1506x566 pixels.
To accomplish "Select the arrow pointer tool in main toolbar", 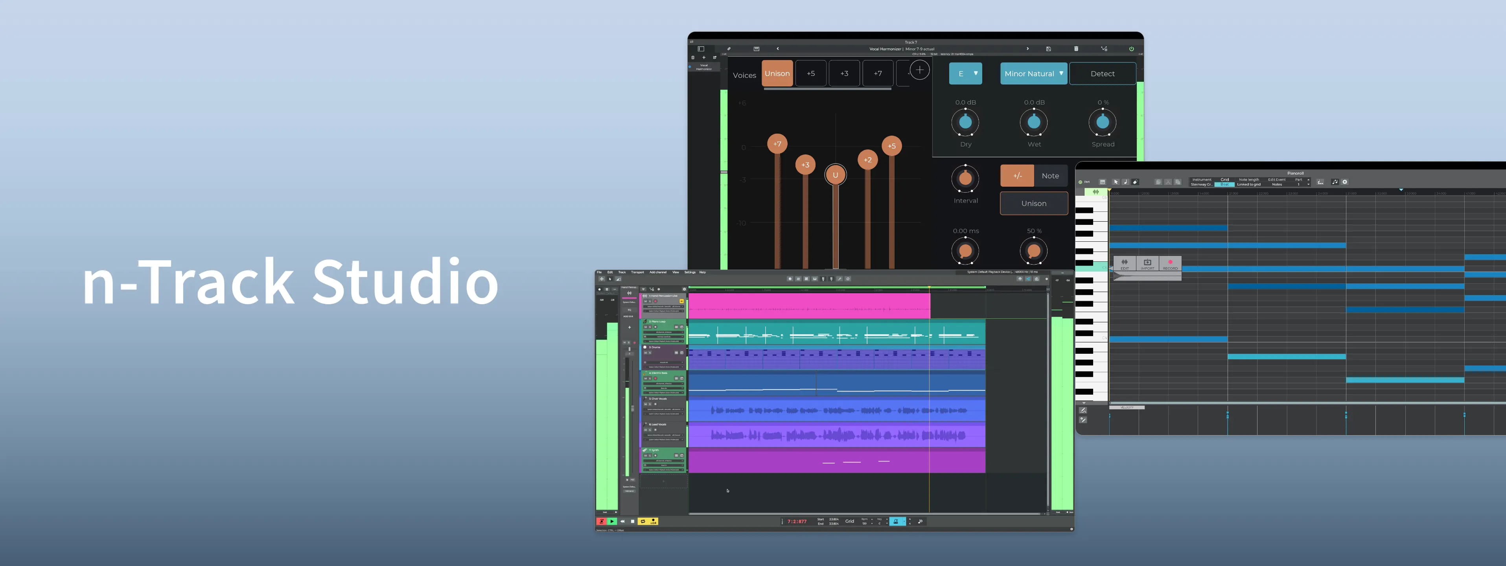I will (610, 279).
